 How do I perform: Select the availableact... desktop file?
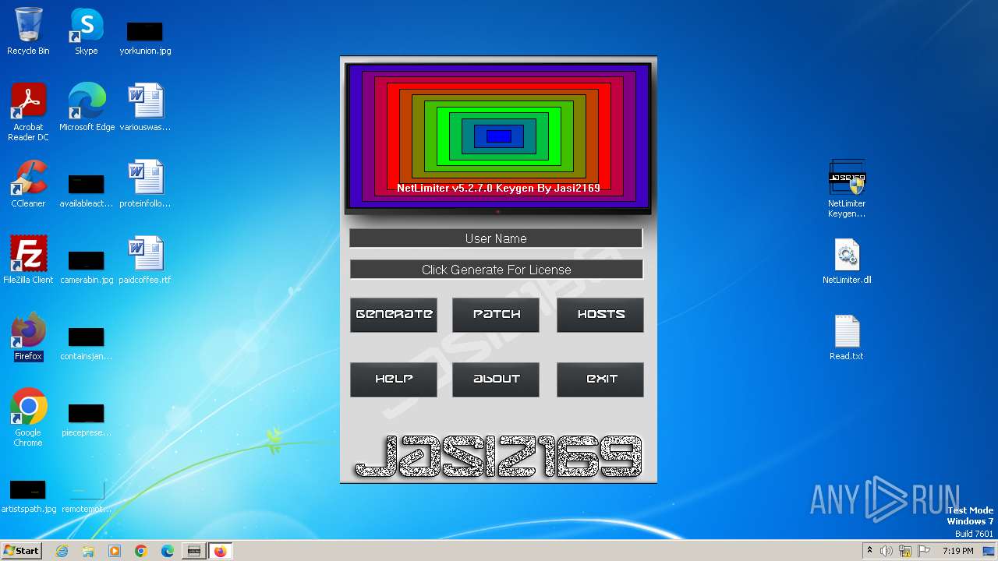pyautogui.click(x=87, y=190)
